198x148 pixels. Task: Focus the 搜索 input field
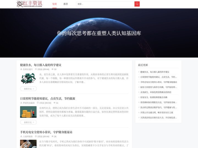tap(105, 4)
